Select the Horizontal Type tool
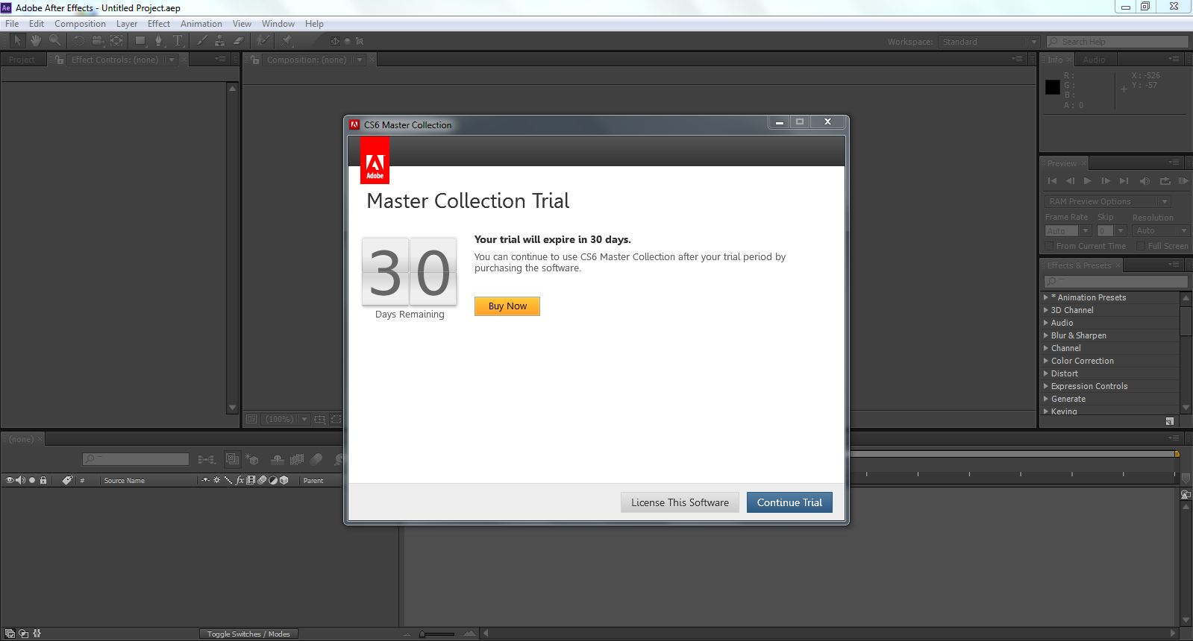Screen dimensions: 1193x641 coord(178,41)
